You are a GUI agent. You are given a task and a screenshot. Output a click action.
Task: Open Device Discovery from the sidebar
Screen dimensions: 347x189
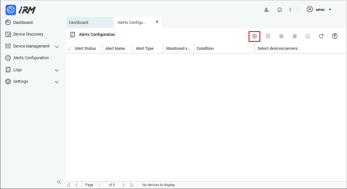coord(28,34)
